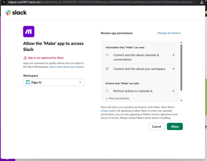Click the chat bubble icon beside Perform actions
Image resolution: width=207 pixels, height=161 pixels.
point(107,91)
